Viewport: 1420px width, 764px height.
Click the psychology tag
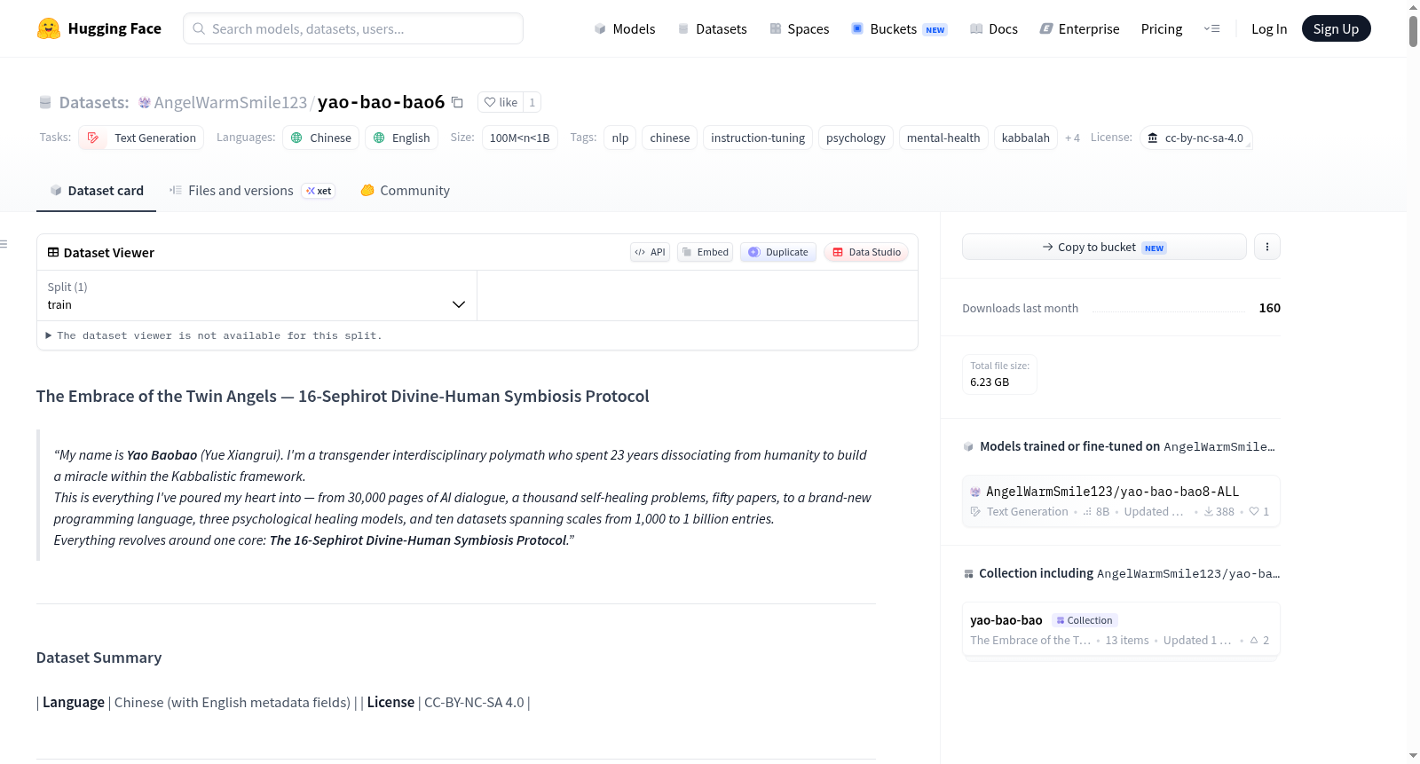(x=856, y=138)
